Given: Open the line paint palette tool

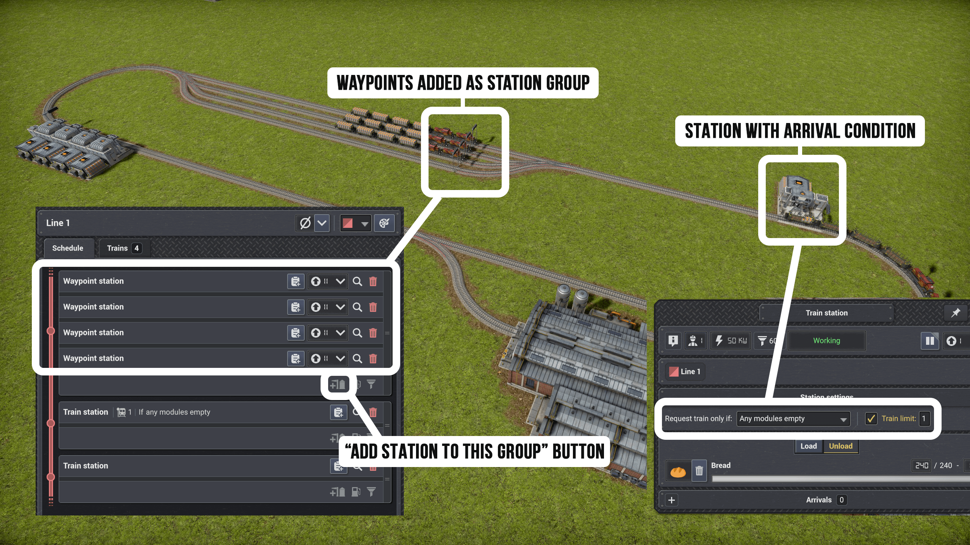Looking at the screenshot, I should point(384,223).
